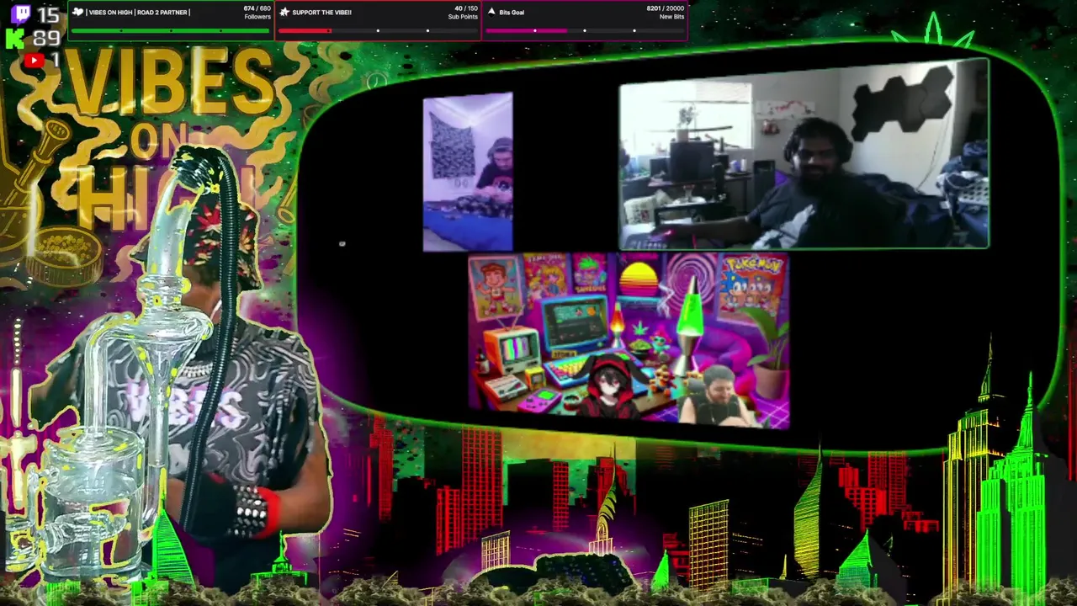Click the 674 / 680 follower count
The height and width of the screenshot is (606, 1077).
pos(257,8)
